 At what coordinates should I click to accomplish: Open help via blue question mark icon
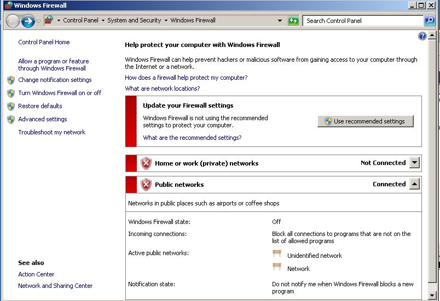tap(422, 36)
